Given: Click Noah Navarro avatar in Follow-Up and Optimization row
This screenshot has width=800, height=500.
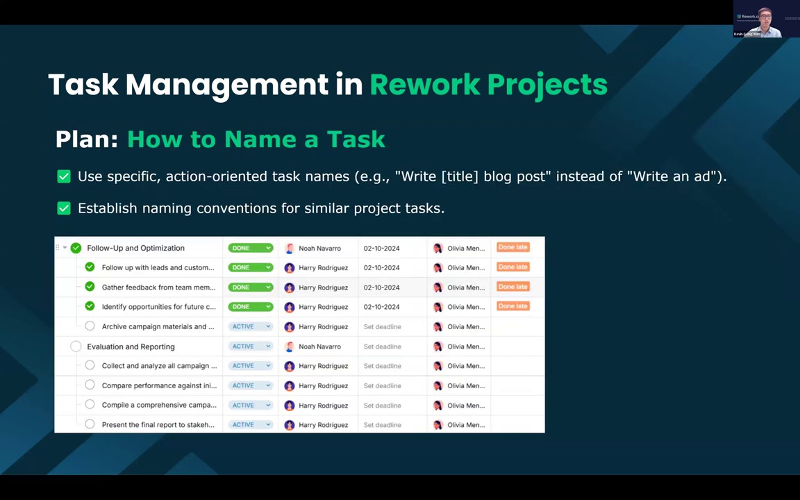Looking at the screenshot, I should [x=290, y=249].
